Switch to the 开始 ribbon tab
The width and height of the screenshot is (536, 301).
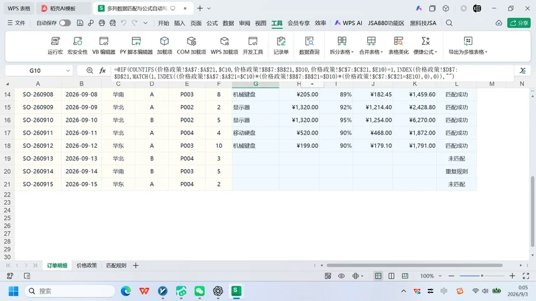[x=163, y=23]
